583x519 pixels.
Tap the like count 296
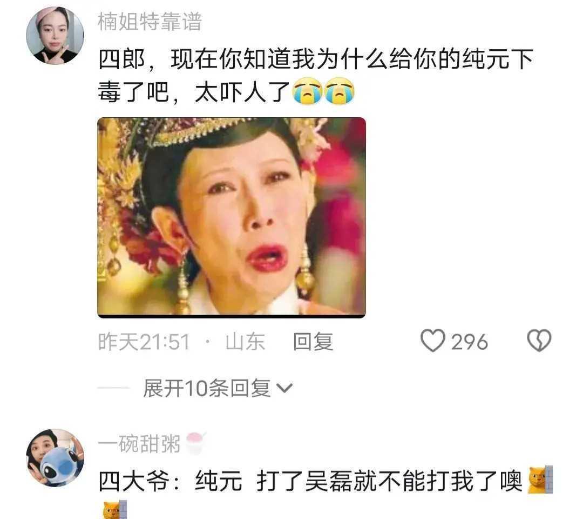point(469,342)
